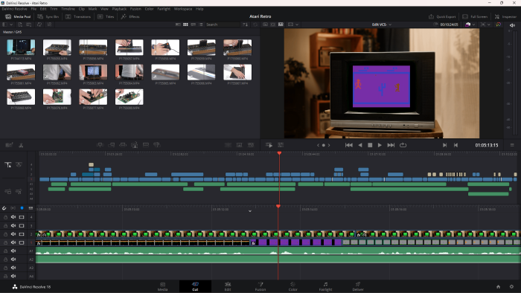Select timeline viewer mode

tap(281, 25)
